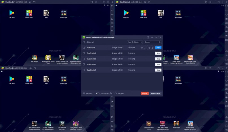Toggle the Eco mode switch
Image resolution: width=228 pixels, height=132 pixels.
click(98, 93)
